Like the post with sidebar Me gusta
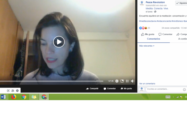Image resolution: width=187 pixels, height=125 pixels. [148, 34]
